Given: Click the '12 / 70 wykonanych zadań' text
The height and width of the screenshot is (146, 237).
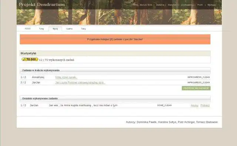Looking at the screenshot, I should (x=57, y=60).
